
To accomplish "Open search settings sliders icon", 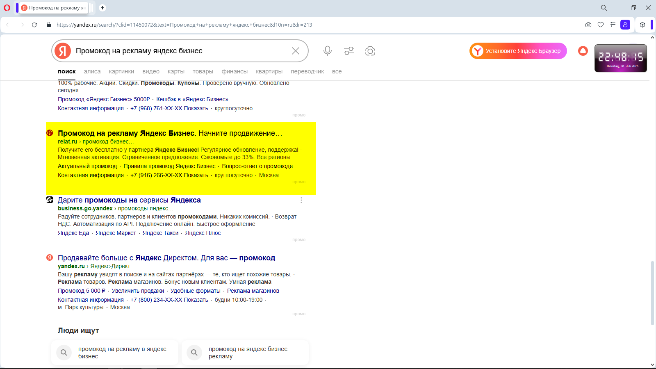I will [349, 51].
